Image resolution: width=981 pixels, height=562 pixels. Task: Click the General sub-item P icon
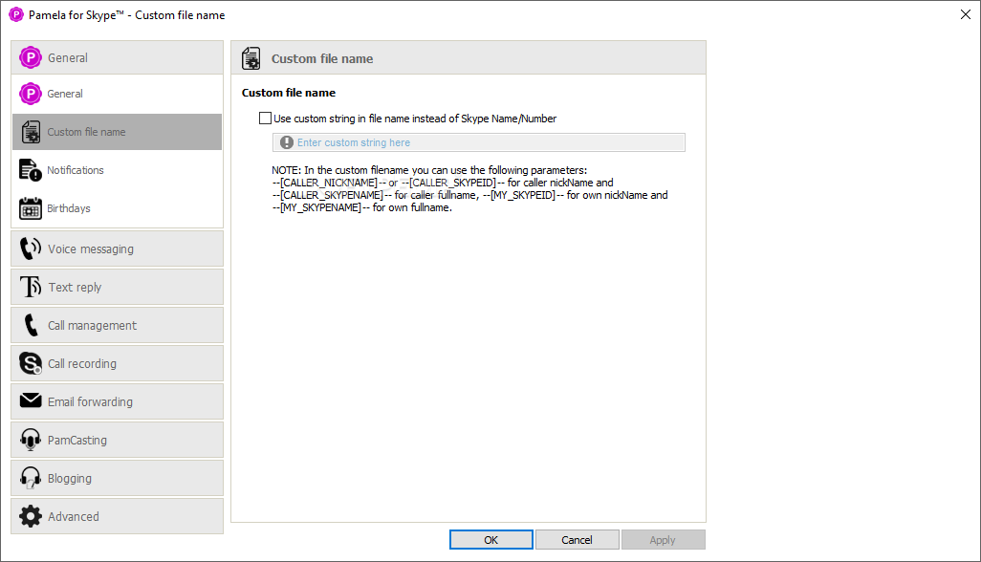30,94
